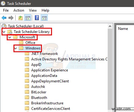The height and width of the screenshot is (112, 134).
Task: Select the Autochk label
Action: pyautogui.click(x=38, y=87)
